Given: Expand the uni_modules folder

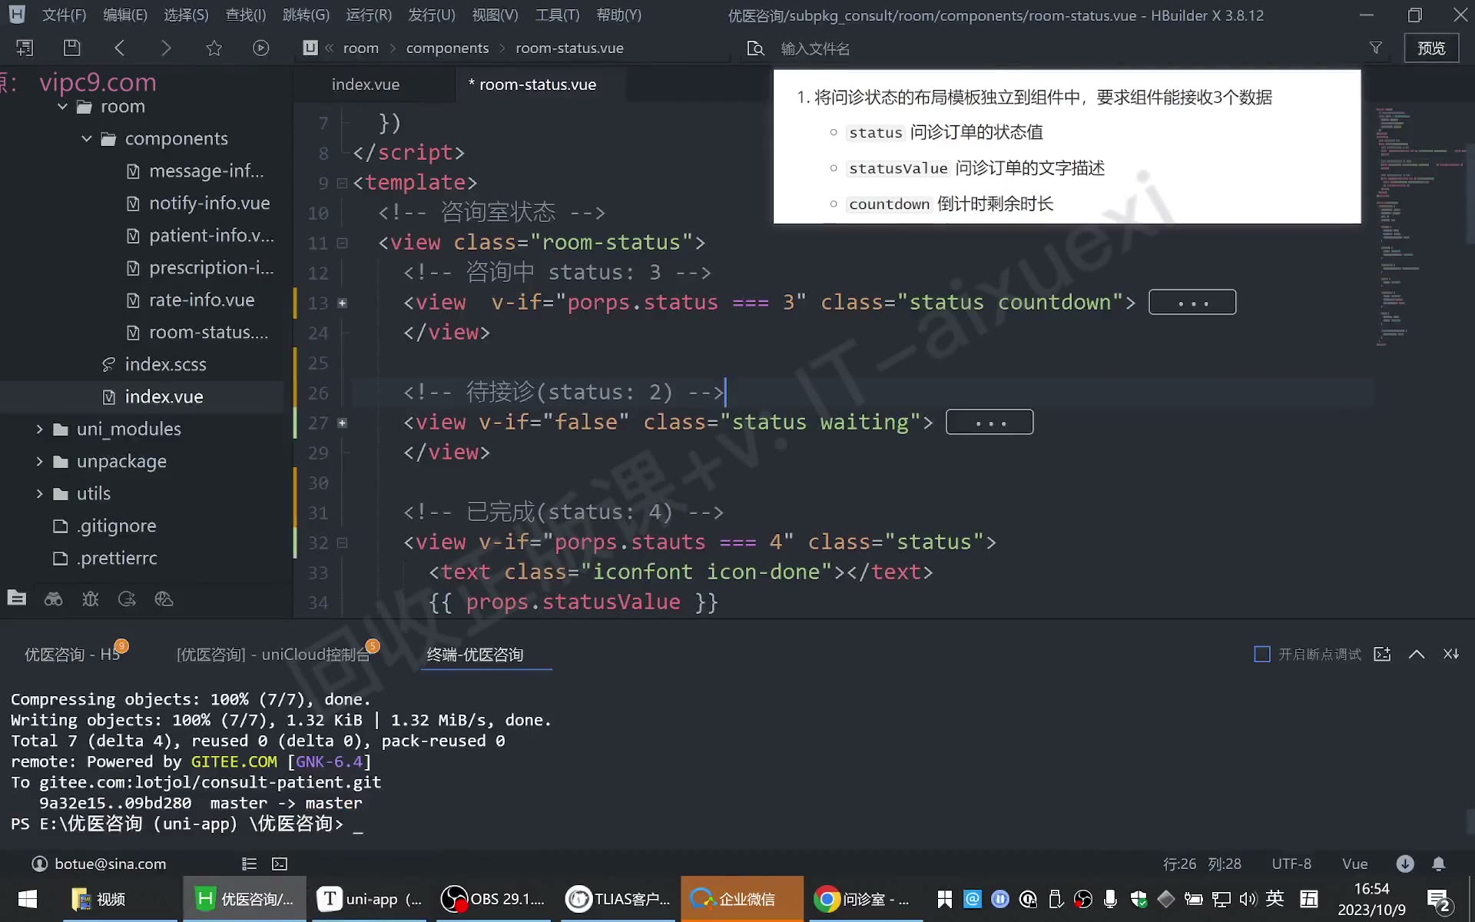Looking at the screenshot, I should tap(39, 429).
